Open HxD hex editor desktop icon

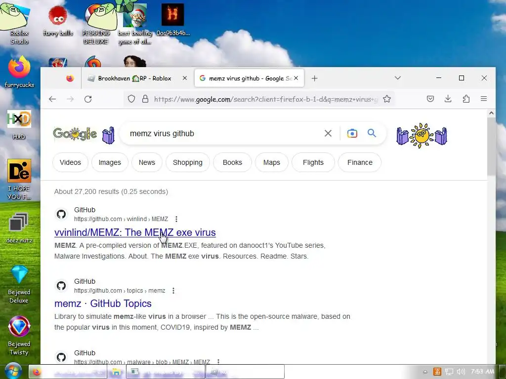click(x=19, y=125)
